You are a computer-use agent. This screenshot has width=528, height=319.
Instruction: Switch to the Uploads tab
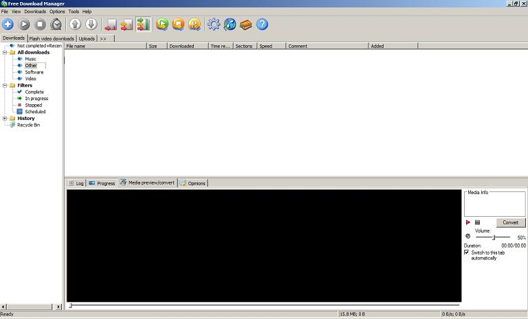87,38
